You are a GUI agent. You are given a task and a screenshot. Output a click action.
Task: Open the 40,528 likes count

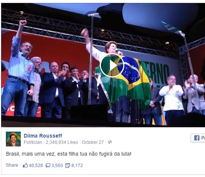[36, 165]
